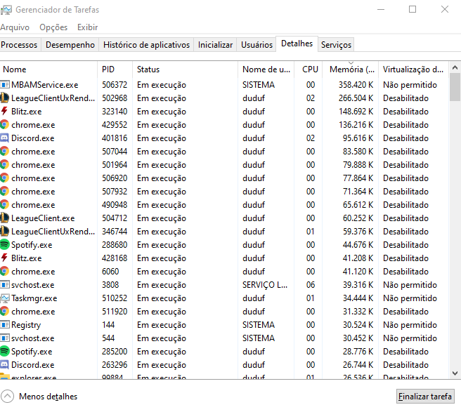Switch to the Inicializar tab
This screenshot has width=461, height=412.
215,45
